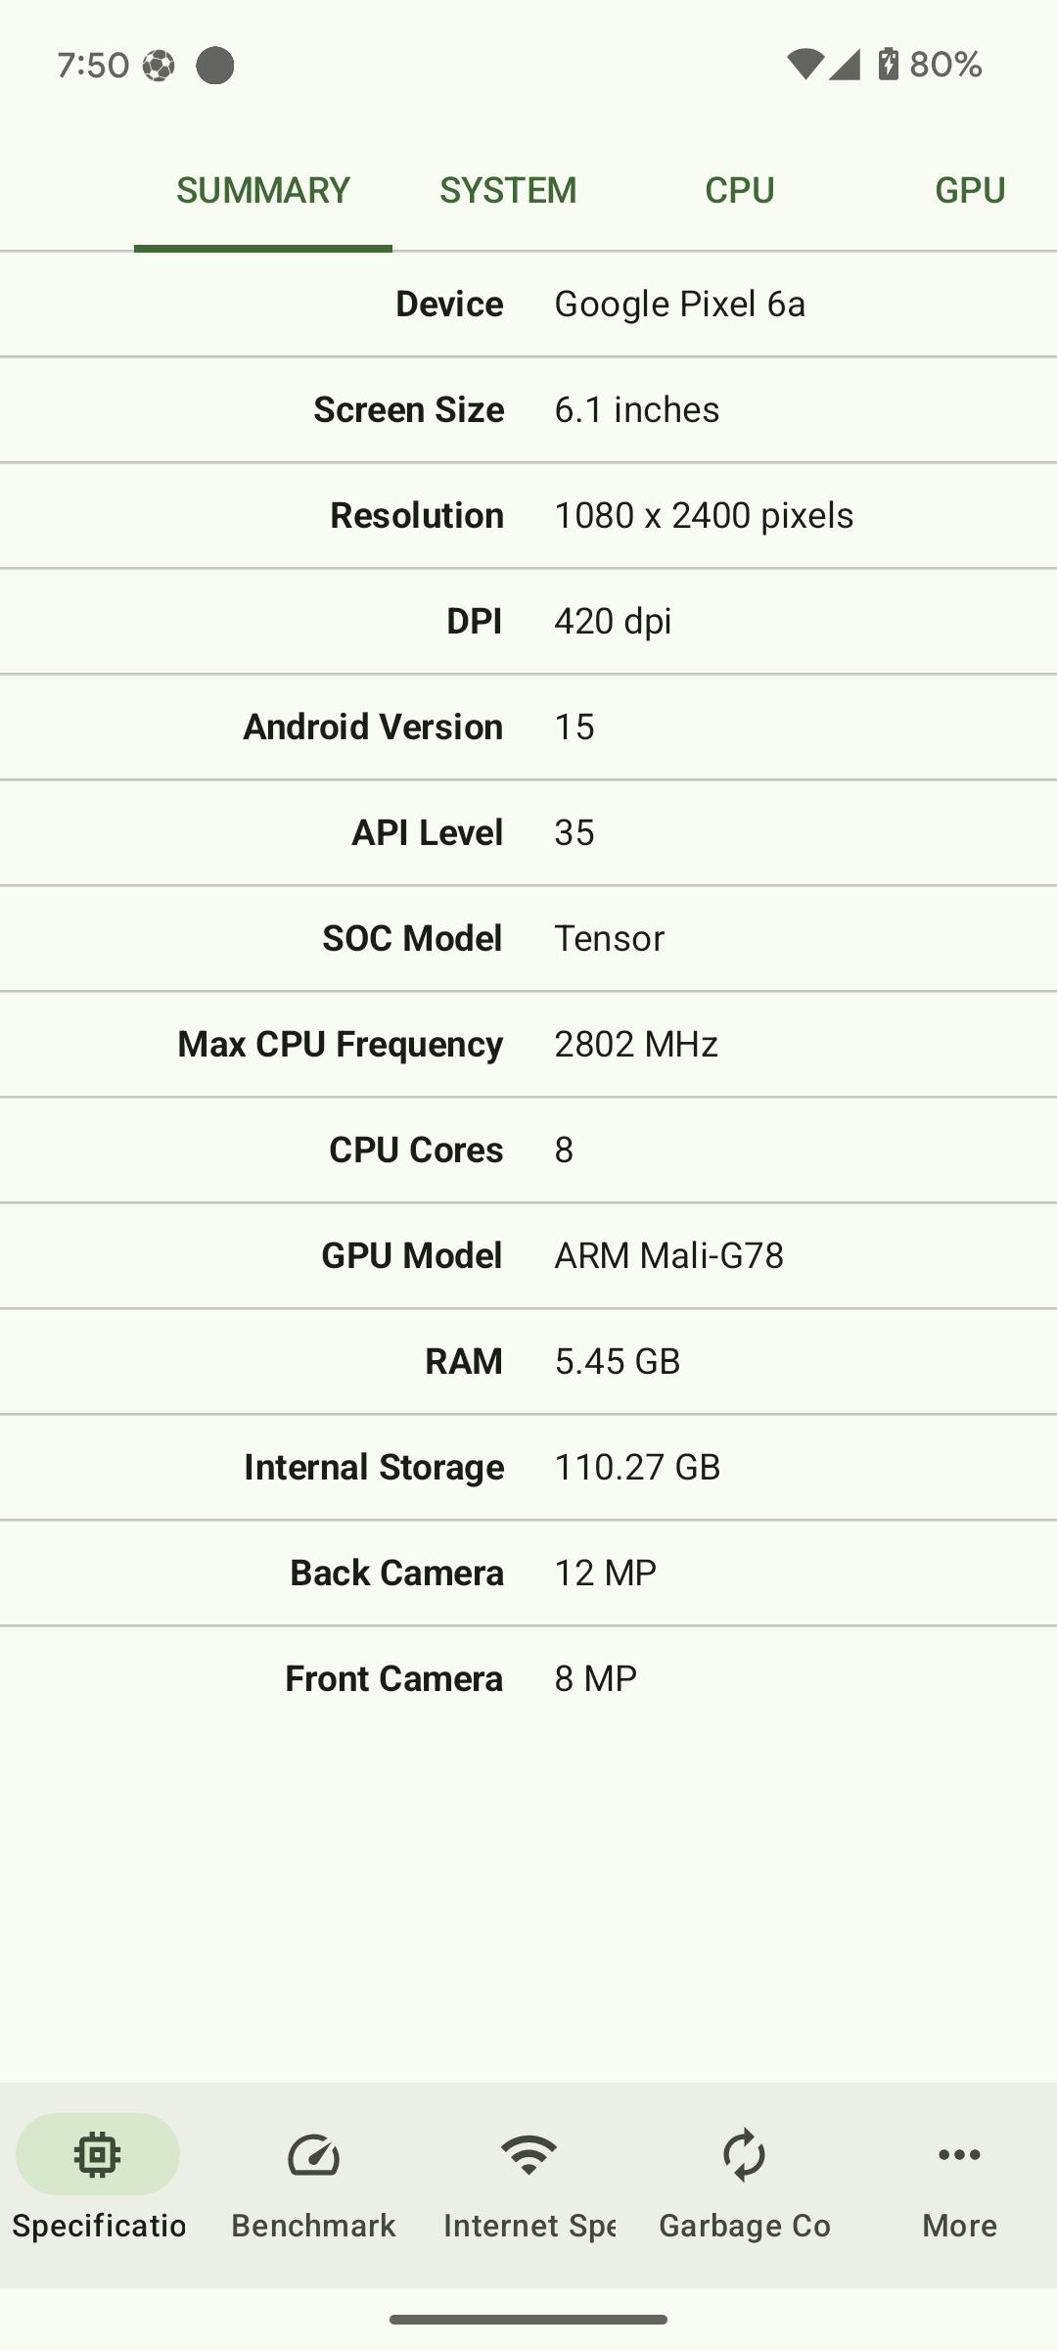The width and height of the screenshot is (1057, 2350).
Task: Tap the RAM 5.45 GB row
Action: click(528, 1361)
